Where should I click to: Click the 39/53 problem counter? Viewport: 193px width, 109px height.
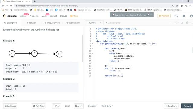point(67,106)
